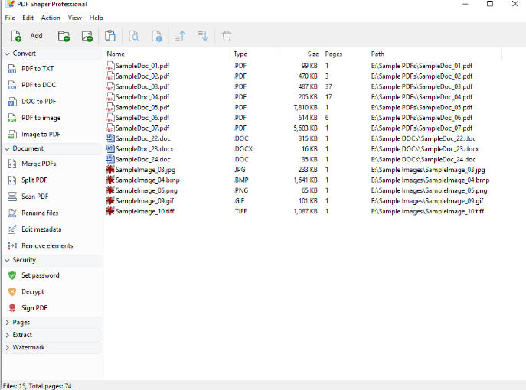Select the PDF to TXT tool
This screenshot has width=526, height=390.
click(38, 69)
